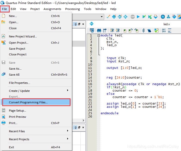The image size is (181, 151).
Task: Click the text lines view icon
Action: click(170, 30)
